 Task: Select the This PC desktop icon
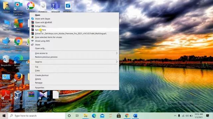pyautogui.click(x=6, y=25)
